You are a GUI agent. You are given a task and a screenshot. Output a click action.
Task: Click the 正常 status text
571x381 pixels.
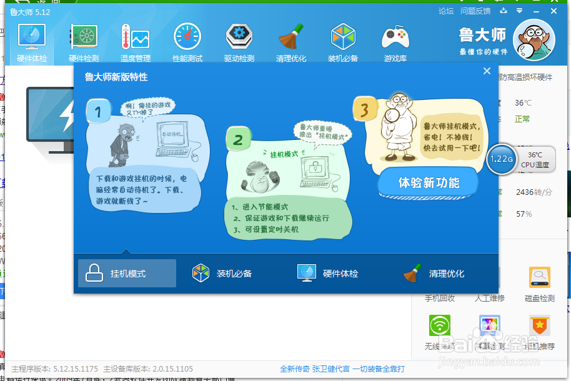[x=522, y=119]
